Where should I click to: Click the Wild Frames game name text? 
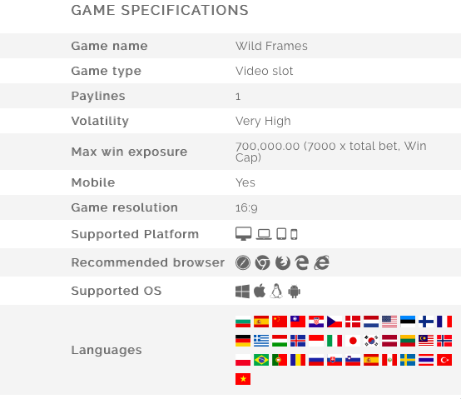[271, 46]
